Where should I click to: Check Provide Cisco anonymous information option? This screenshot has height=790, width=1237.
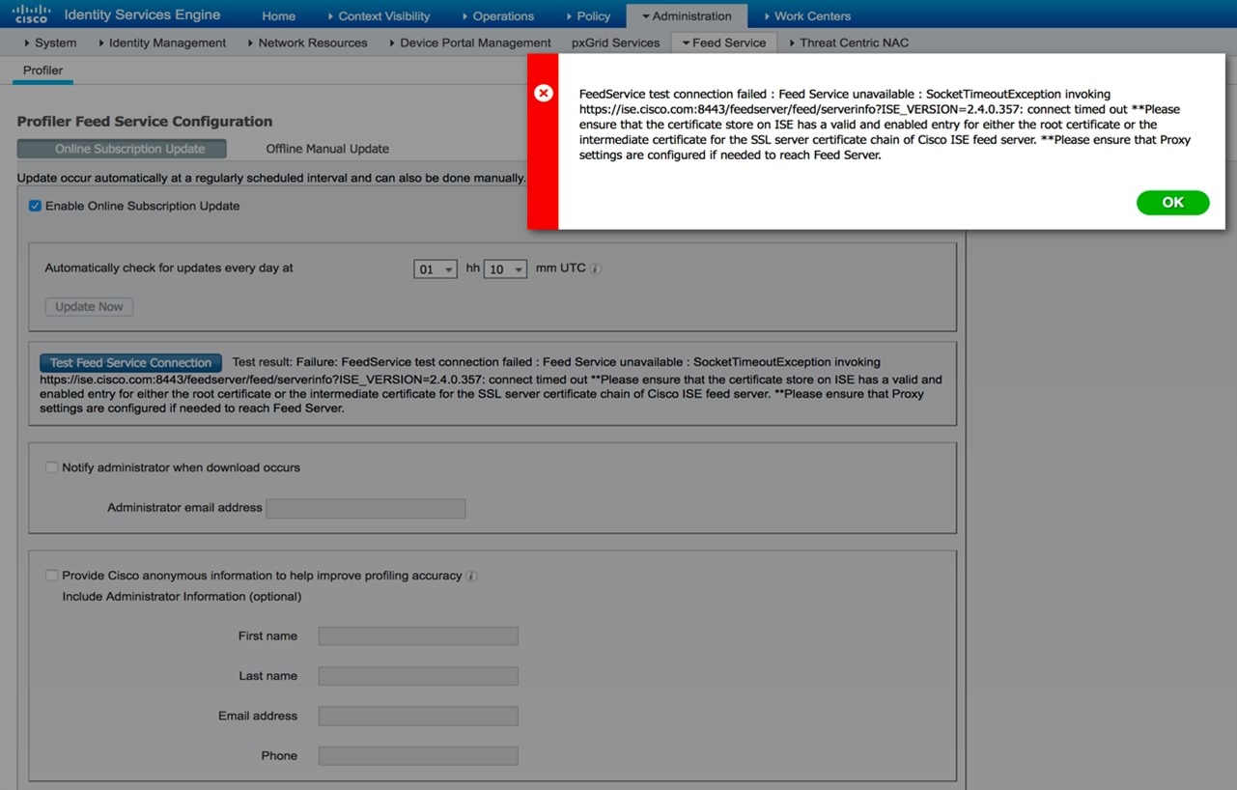click(52, 576)
